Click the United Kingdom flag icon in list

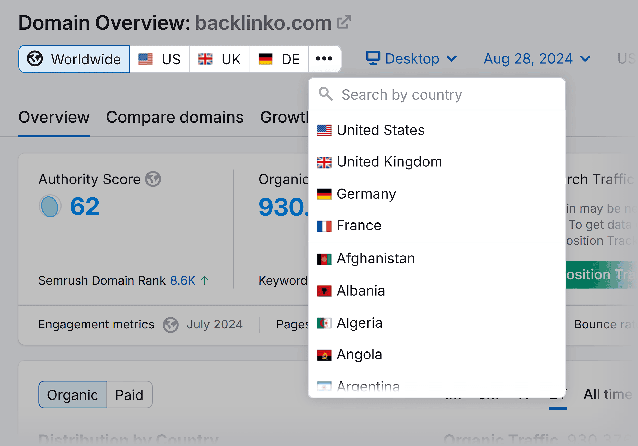324,162
